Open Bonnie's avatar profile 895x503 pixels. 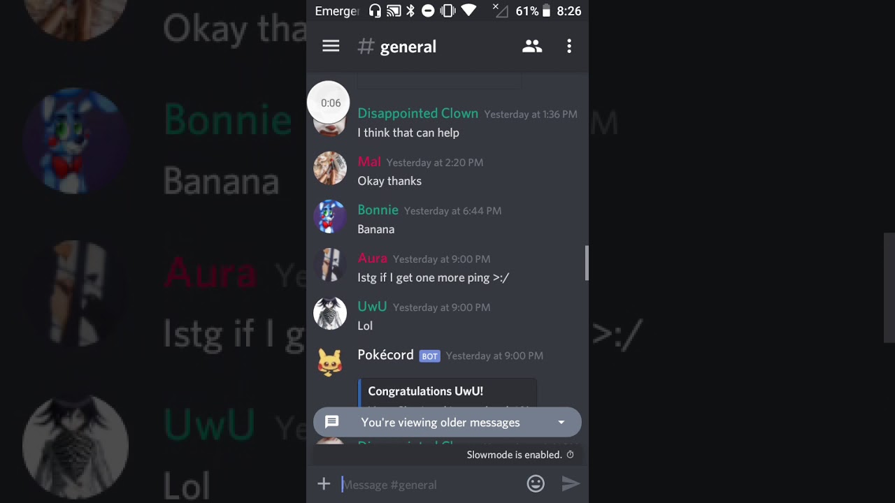point(329,217)
